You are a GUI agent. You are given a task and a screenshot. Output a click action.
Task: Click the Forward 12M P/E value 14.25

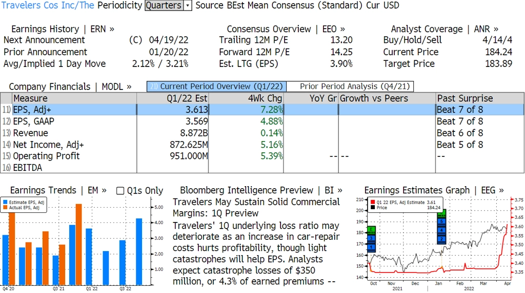point(341,52)
